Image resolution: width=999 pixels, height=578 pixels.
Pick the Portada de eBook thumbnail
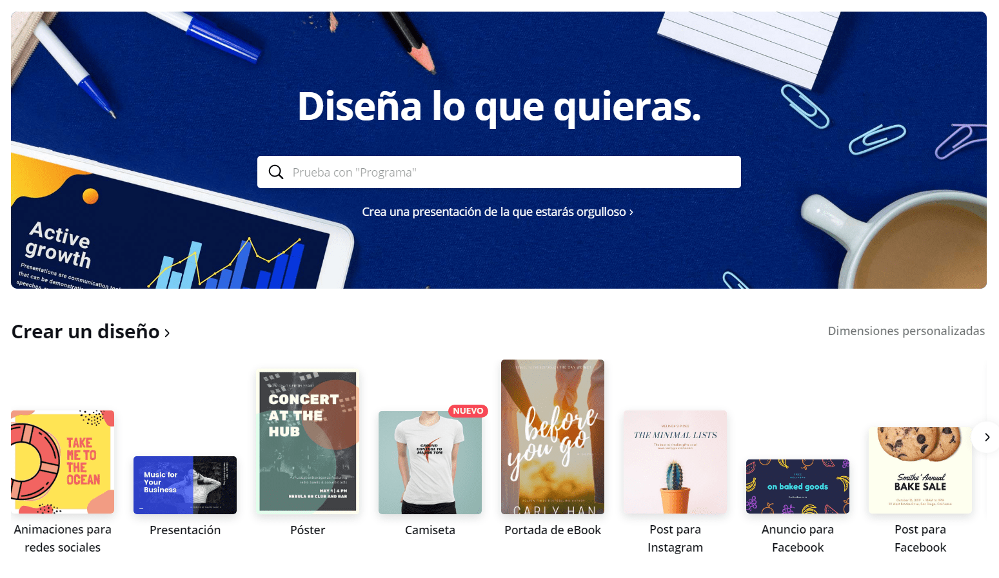[553, 437]
